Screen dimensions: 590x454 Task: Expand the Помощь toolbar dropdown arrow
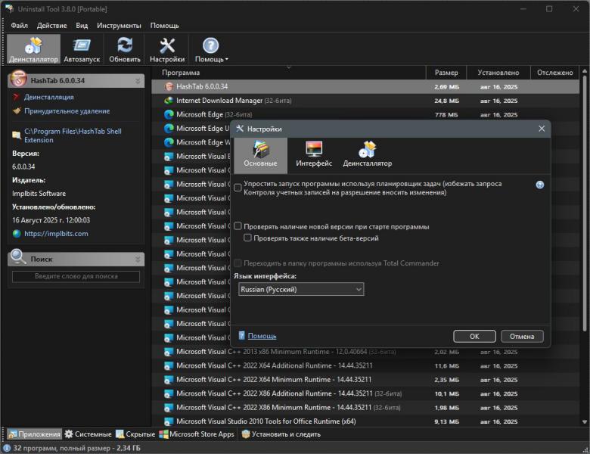pyautogui.click(x=226, y=60)
